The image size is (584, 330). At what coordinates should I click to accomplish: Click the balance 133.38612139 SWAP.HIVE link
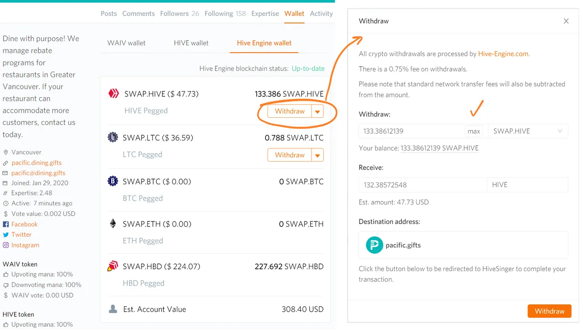tap(439, 148)
